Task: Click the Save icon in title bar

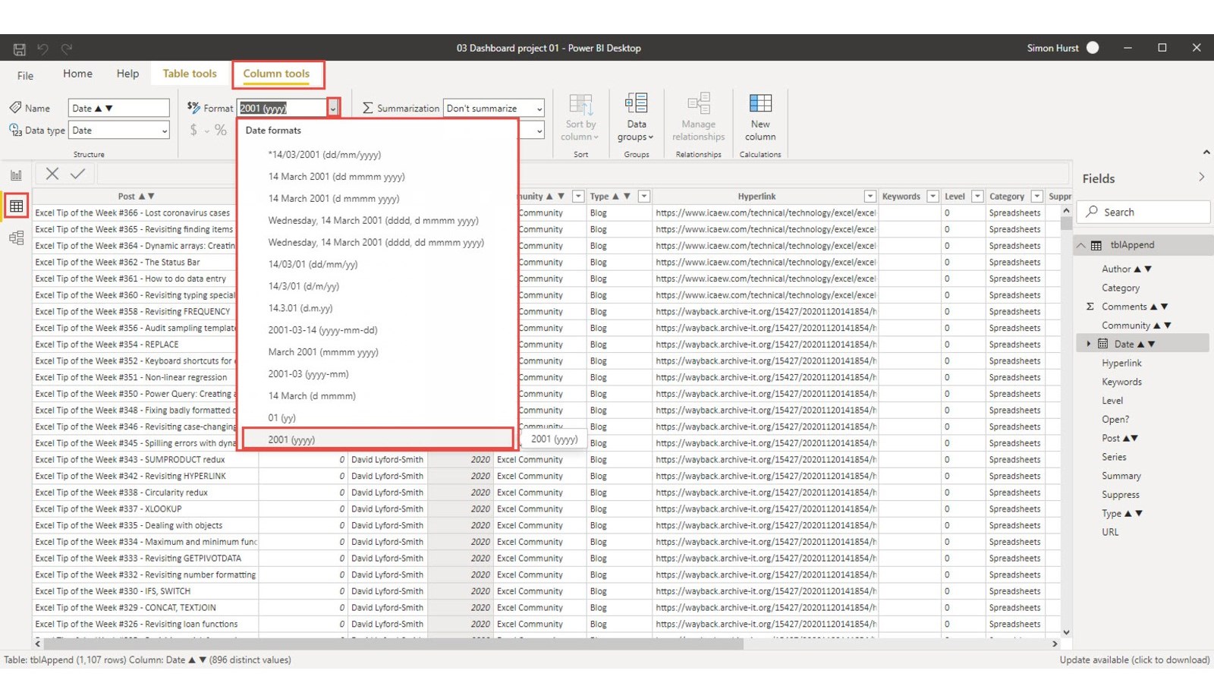Action: [20, 49]
